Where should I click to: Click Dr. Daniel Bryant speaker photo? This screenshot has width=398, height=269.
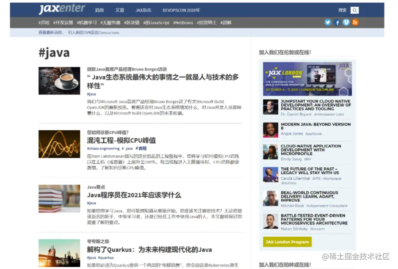270,107
